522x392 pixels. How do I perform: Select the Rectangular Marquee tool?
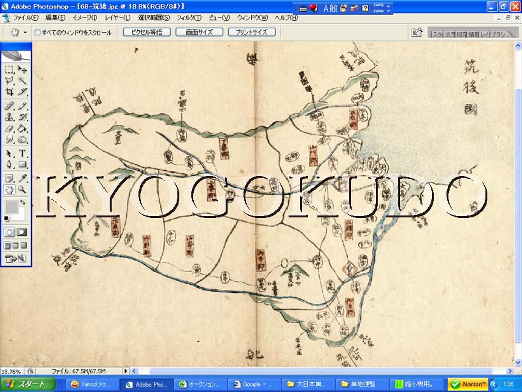(9, 69)
